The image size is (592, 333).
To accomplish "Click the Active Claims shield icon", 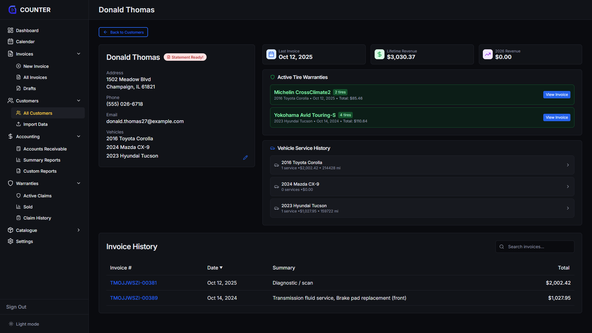I will 18,195.
